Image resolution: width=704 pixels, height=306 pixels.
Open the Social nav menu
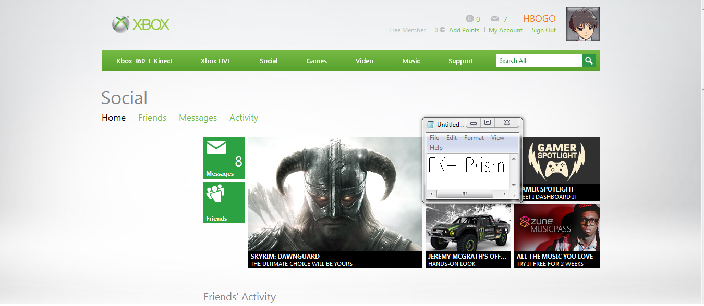click(x=269, y=61)
